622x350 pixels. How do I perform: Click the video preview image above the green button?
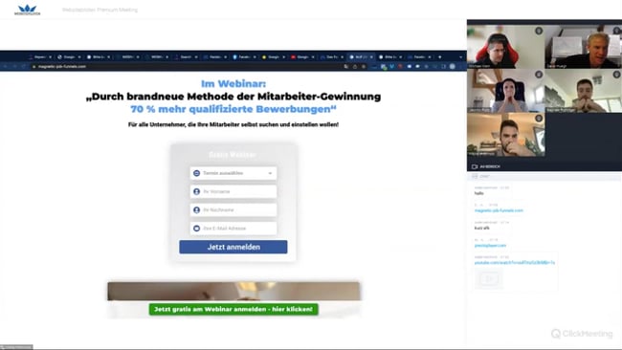(233, 292)
